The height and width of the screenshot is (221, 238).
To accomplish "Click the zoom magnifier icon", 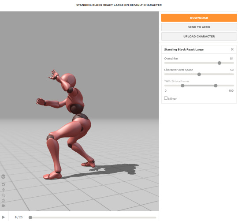I will point(4,195).
